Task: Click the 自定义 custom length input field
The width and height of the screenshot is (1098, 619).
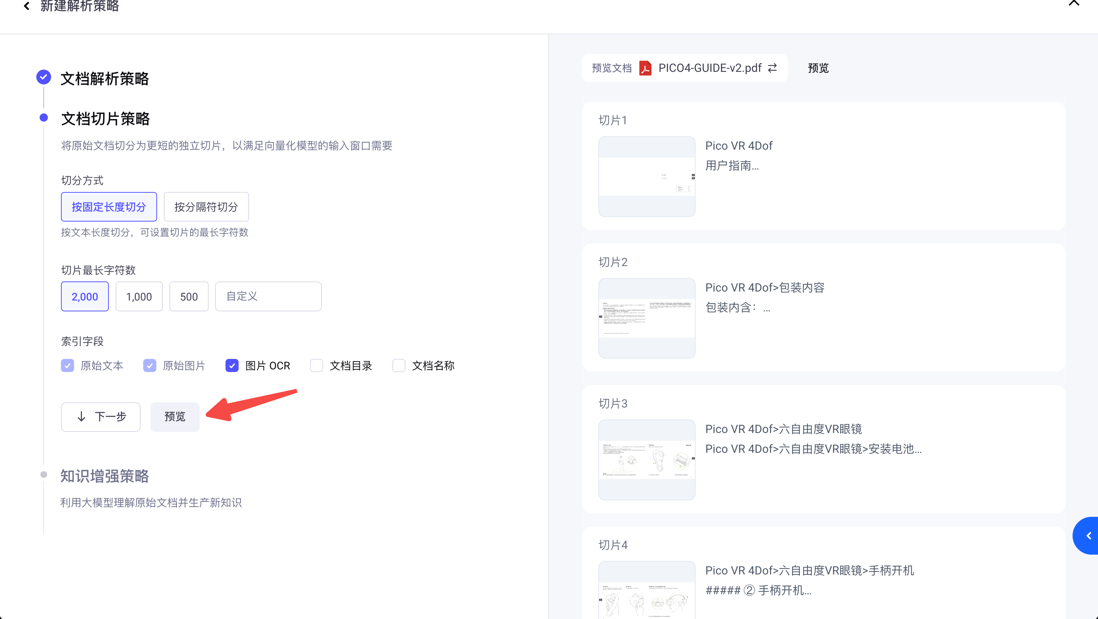Action: [x=269, y=296]
